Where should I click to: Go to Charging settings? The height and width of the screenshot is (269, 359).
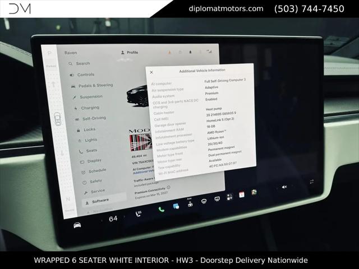(86, 108)
